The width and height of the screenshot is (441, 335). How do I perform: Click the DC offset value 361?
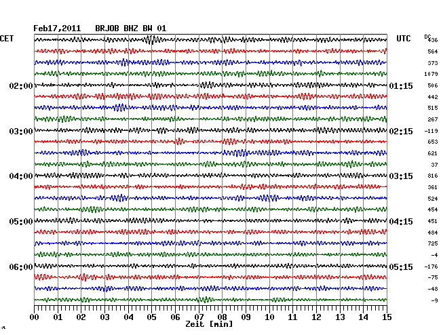pos(433,187)
